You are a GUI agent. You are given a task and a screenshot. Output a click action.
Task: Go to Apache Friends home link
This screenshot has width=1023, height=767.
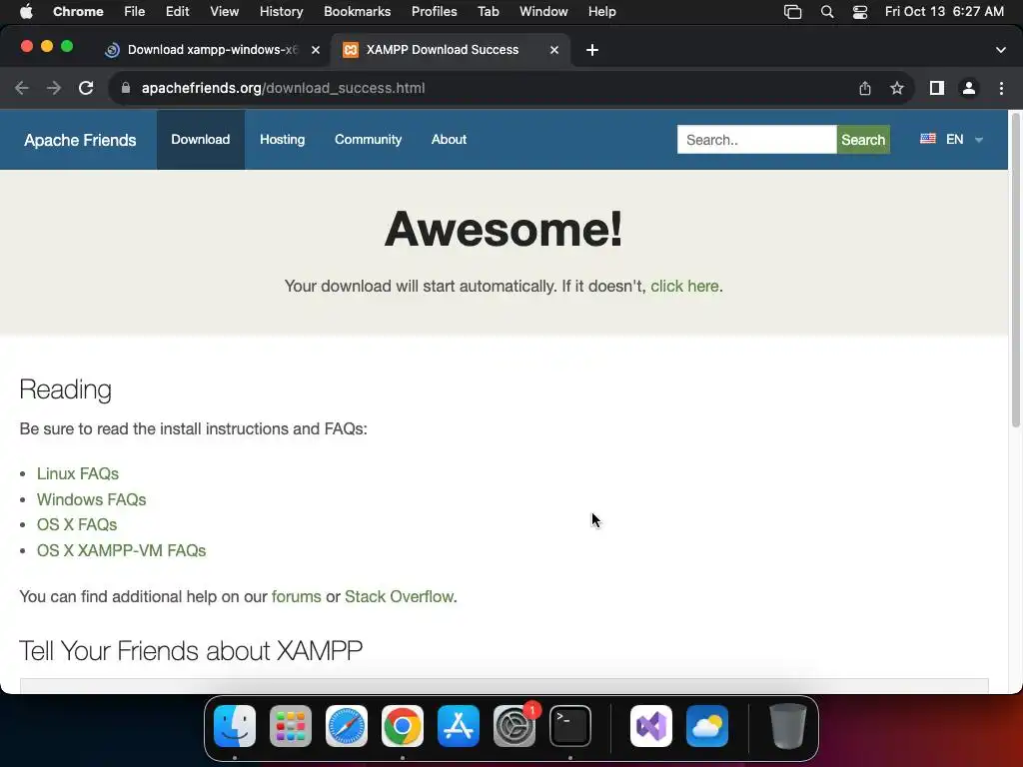coord(80,140)
